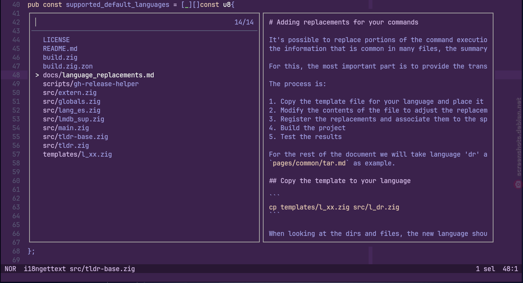Select templates/l_xx.zig entry
This screenshot has width=523, height=283.
click(x=77, y=154)
